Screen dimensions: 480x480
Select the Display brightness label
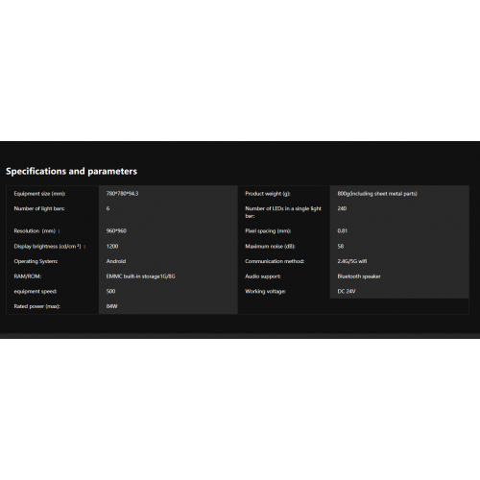click(x=50, y=247)
